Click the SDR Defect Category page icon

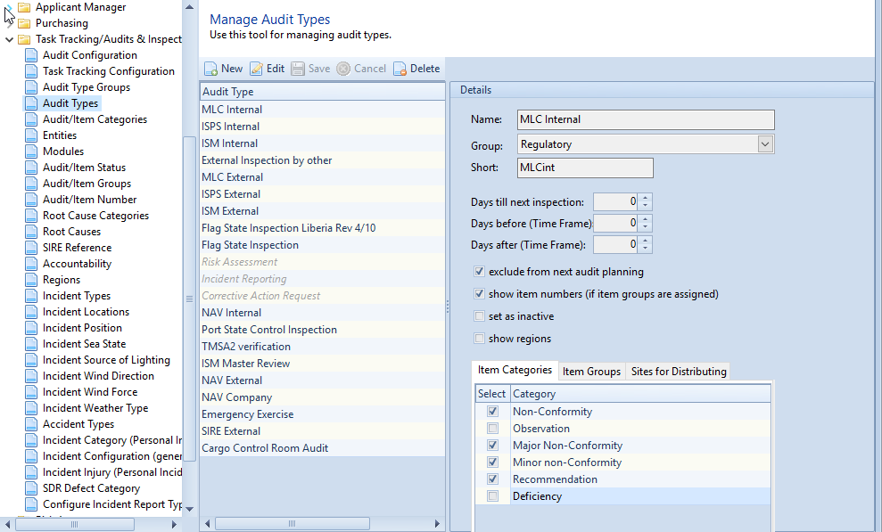click(x=31, y=488)
